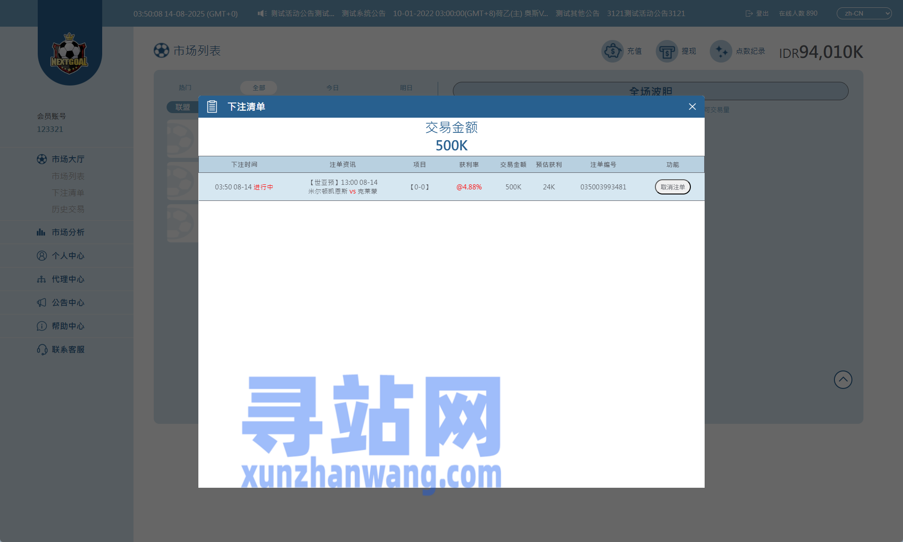Click the scroll-to-top arrow button

[x=843, y=380]
